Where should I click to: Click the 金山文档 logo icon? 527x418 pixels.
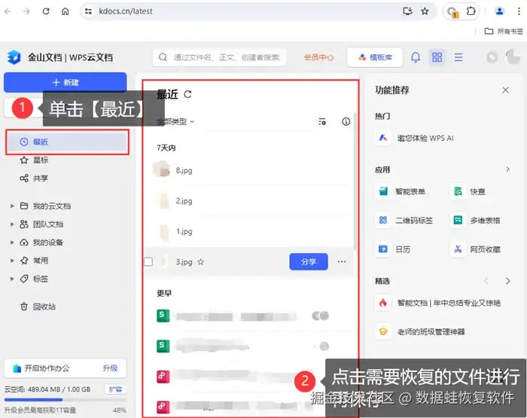14,57
